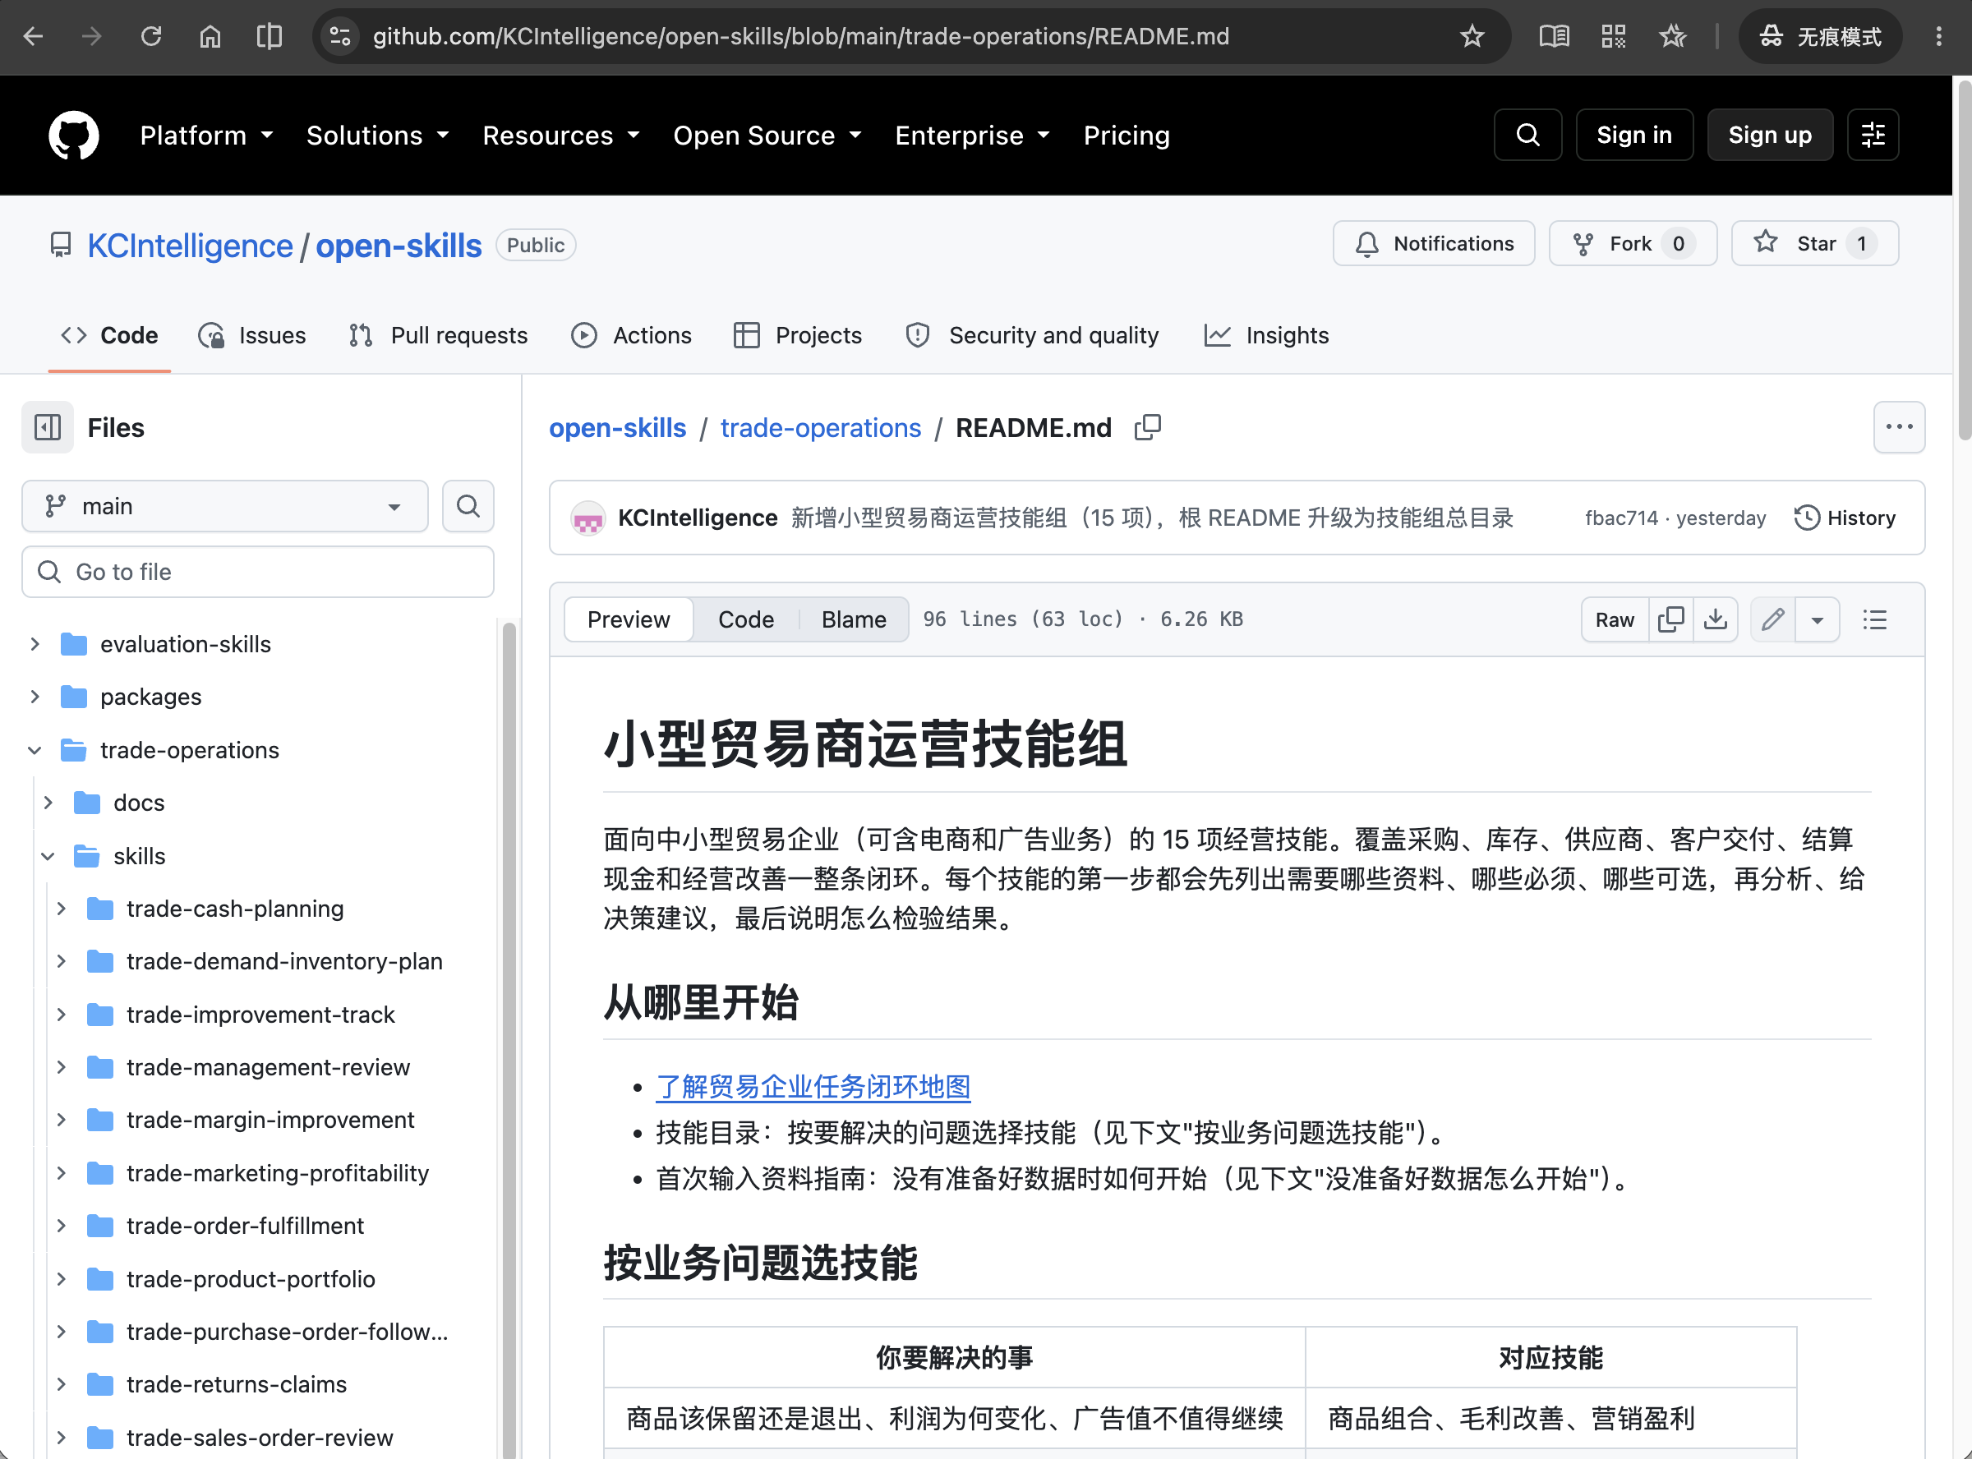This screenshot has width=1972, height=1459.
Task: Switch to the Preview view
Action: coord(628,619)
